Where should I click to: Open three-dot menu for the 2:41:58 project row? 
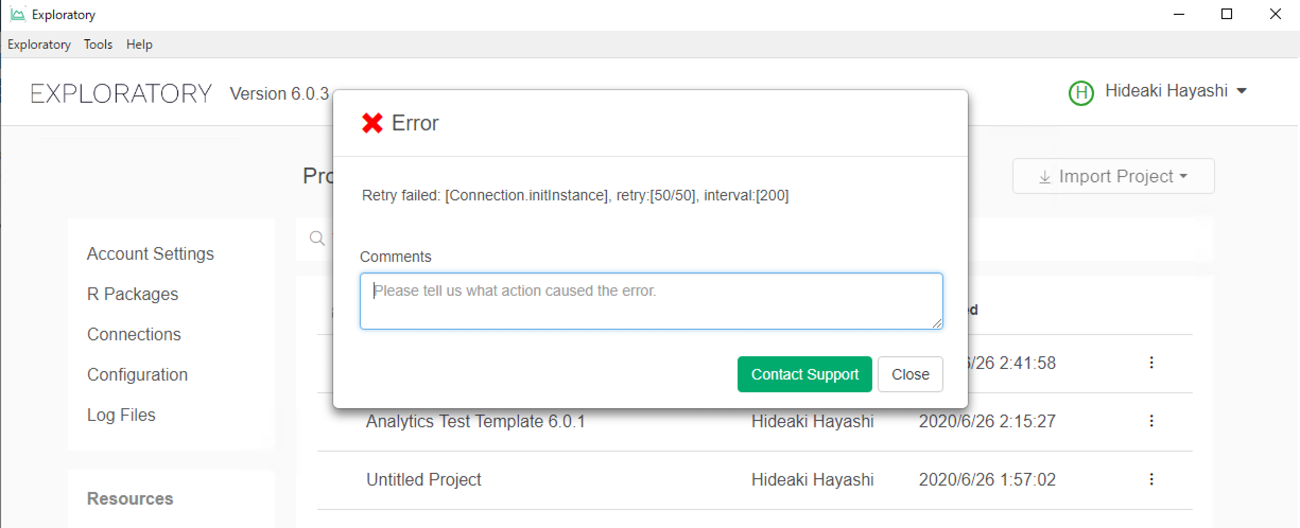(1151, 363)
